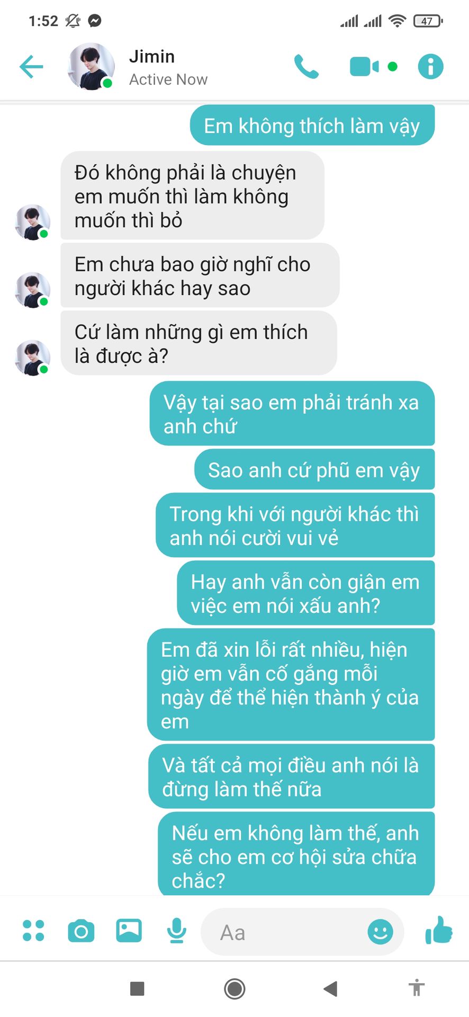The image size is (469, 1017).
Task: Tap the Jimin name in chat header
Action: tap(152, 57)
